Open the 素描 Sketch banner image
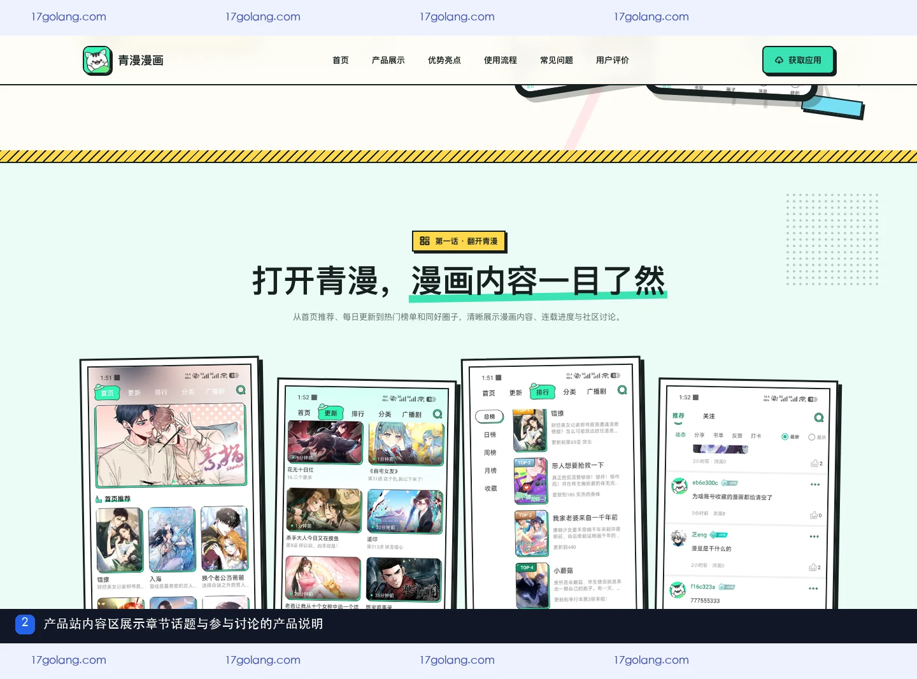The height and width of the screenshot is (679, 917). pyautogui.click(x=170, y=446)
